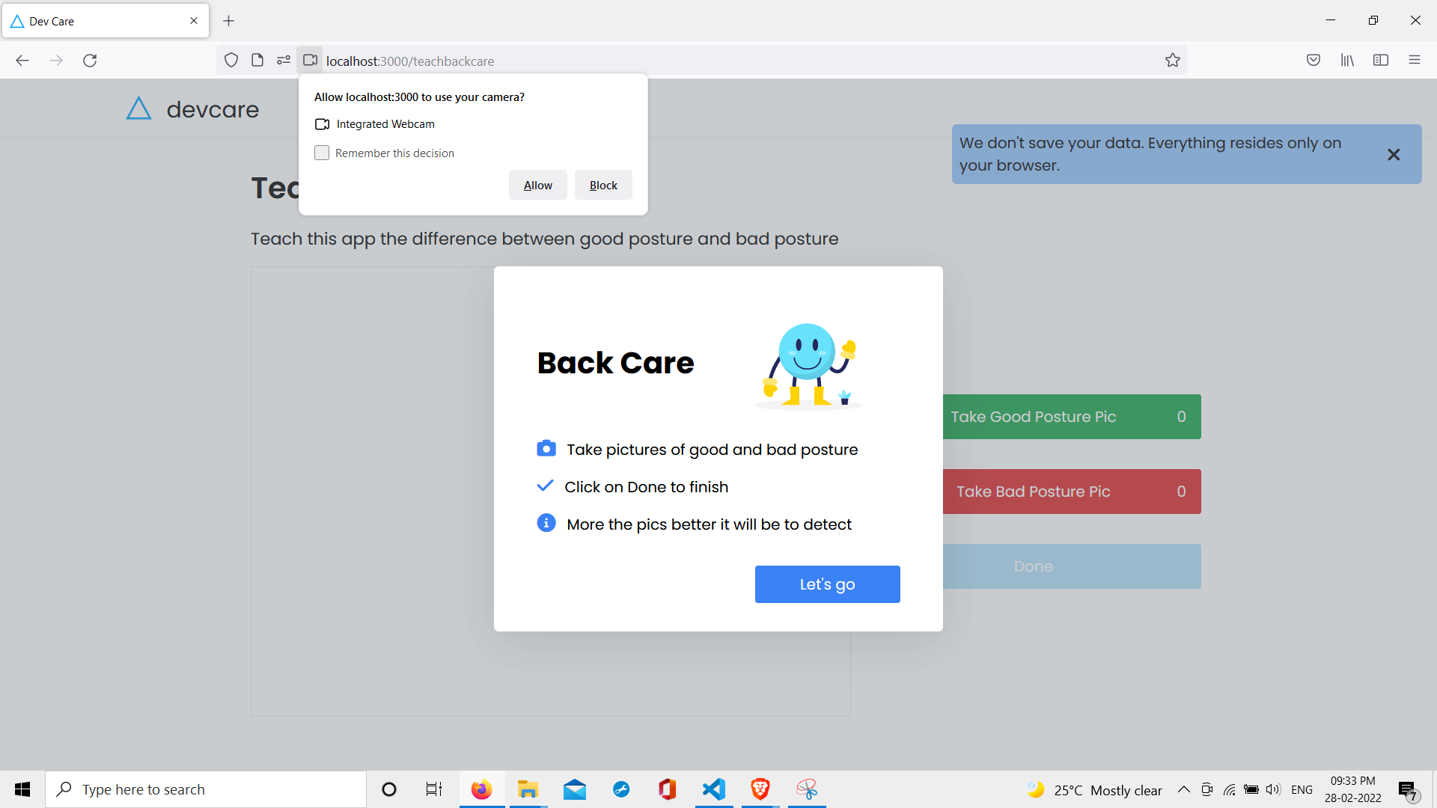Screen dimensions: 1437x808
Task: Click the camera permission icon in address bar
Action: coord(310,61)
